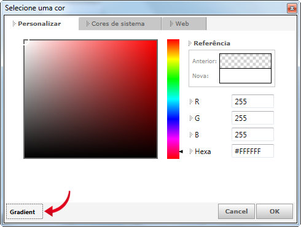Click the Hexa label
This screenshot has height=227, width=301.
pyautogui.click(x=203, y=152)
